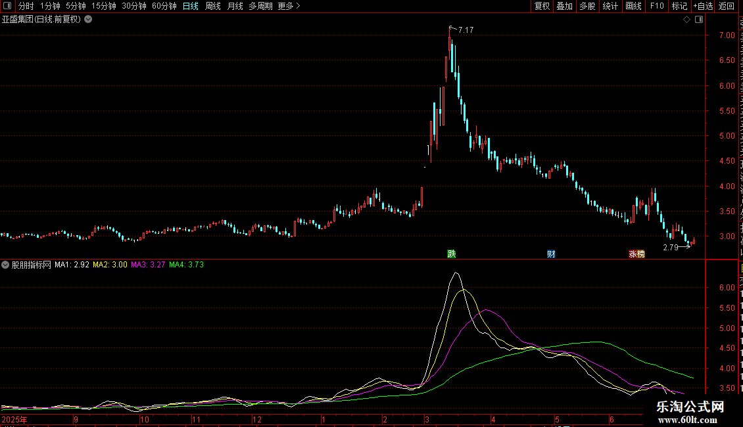Image resolution: width=743 pixels, height=427 pixels.
Task: Select the 1分钟 period
Action: click(x=50, y=6)
